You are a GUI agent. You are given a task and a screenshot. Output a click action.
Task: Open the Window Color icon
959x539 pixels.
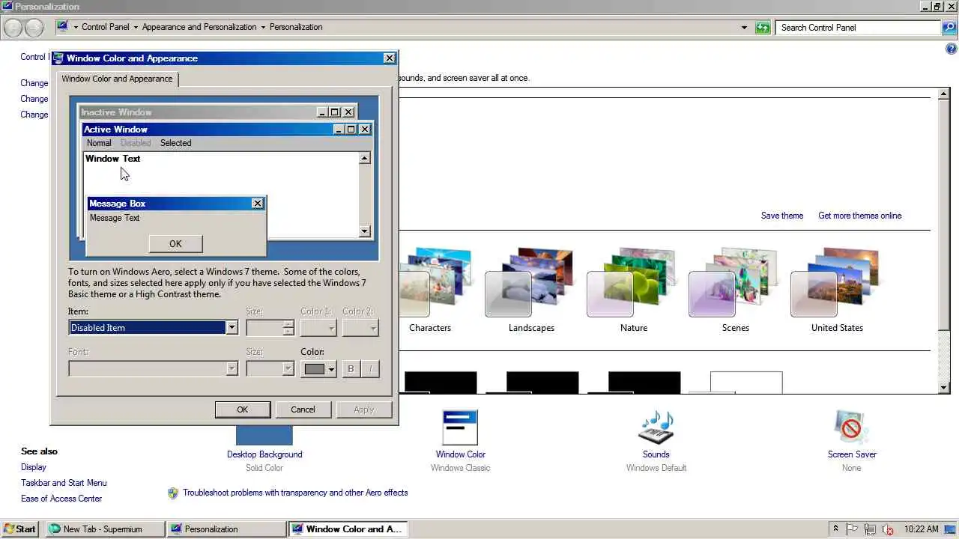pyautogui.click(x=460, y=427)
